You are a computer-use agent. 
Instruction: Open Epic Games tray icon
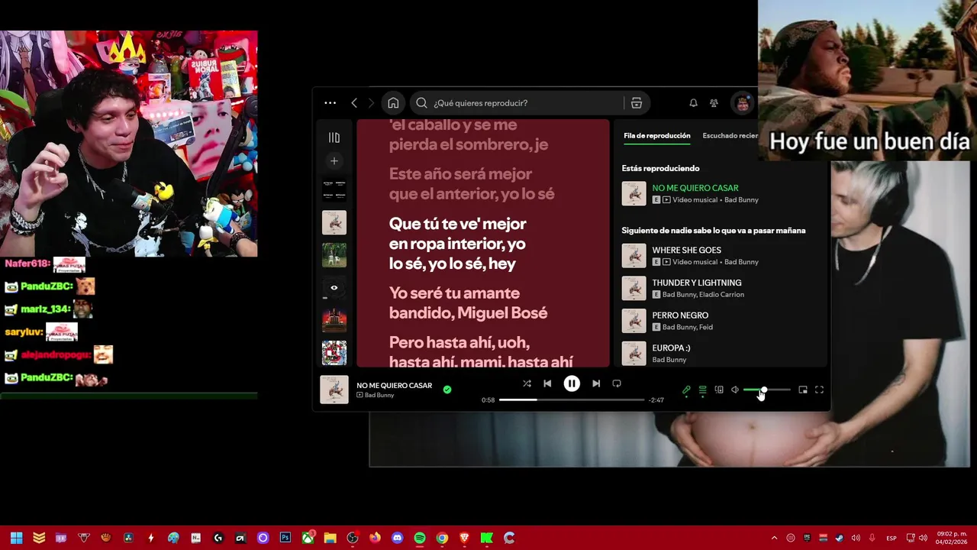[x=807, y=538]
